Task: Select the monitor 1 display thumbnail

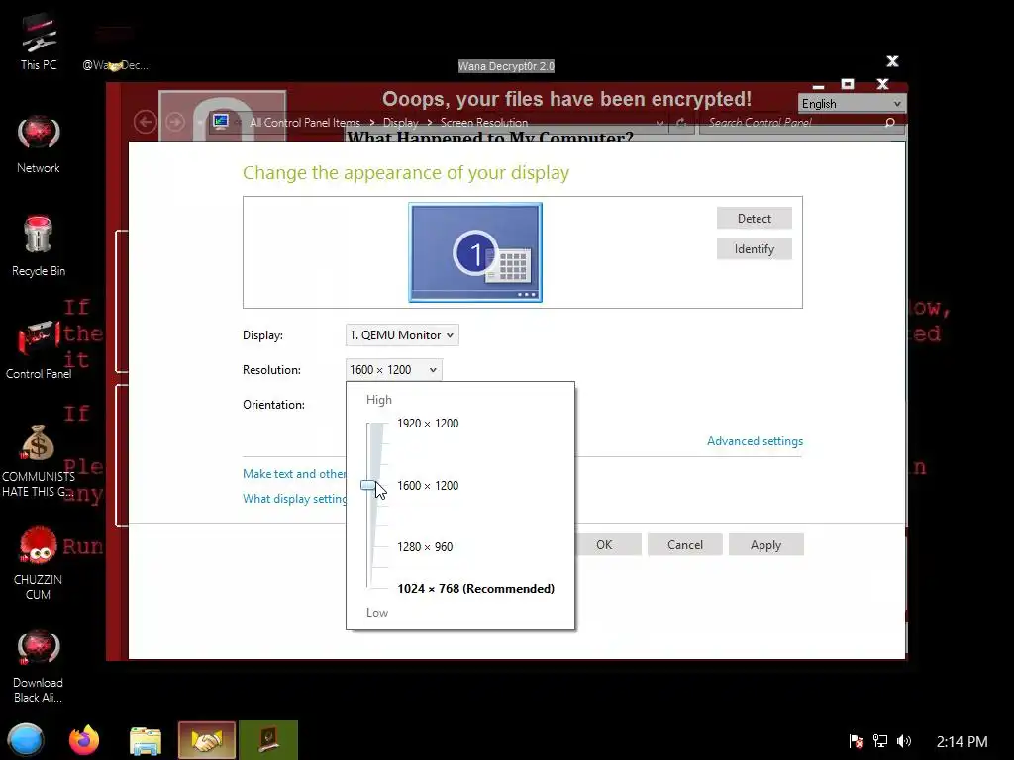Action: coord(475,252)
